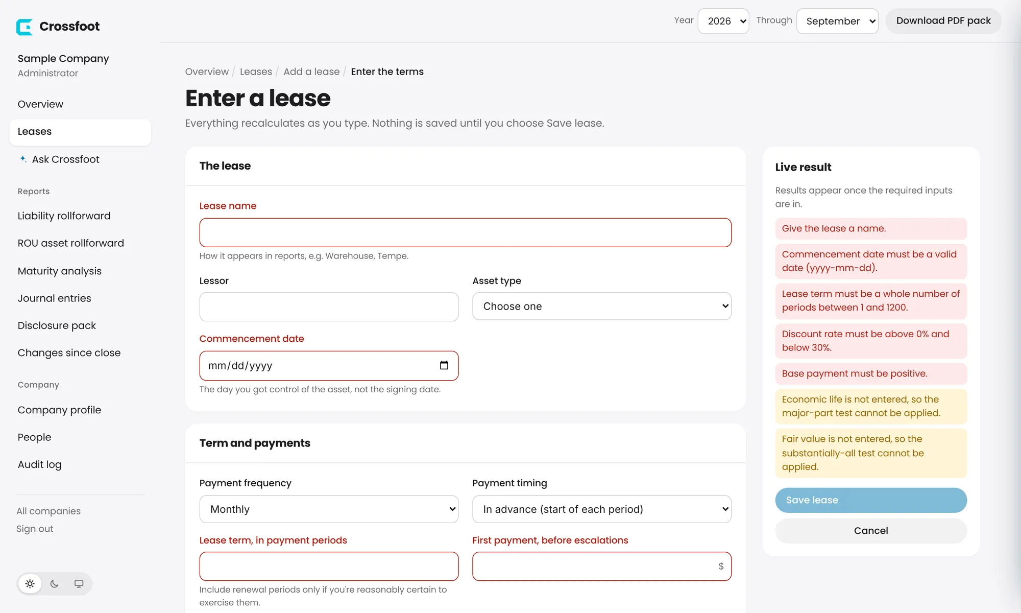Select system theme monitor icon
Viewport: 1021px width, 613px height.
tap(79, 583)
